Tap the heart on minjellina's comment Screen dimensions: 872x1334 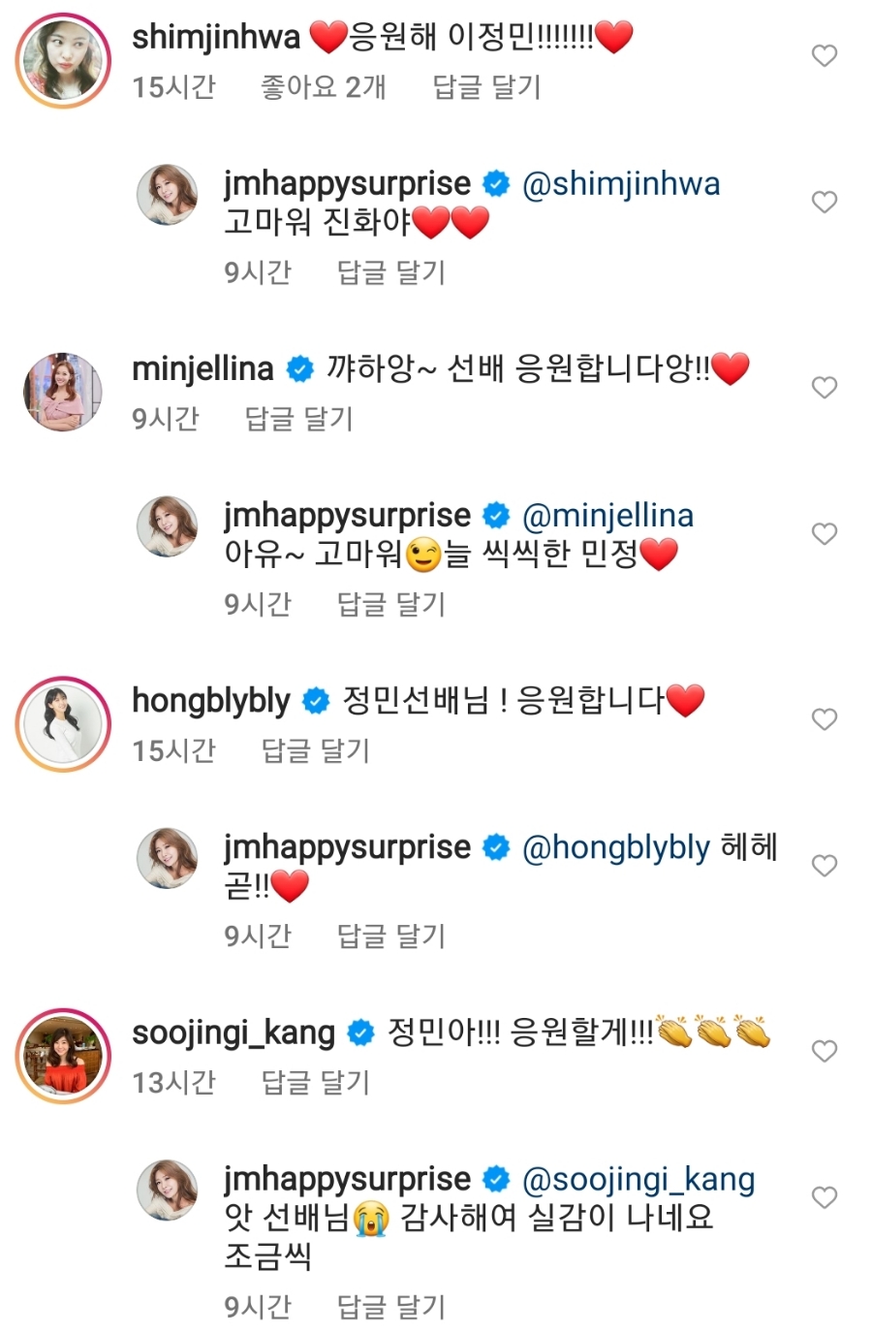pos(824,388)
